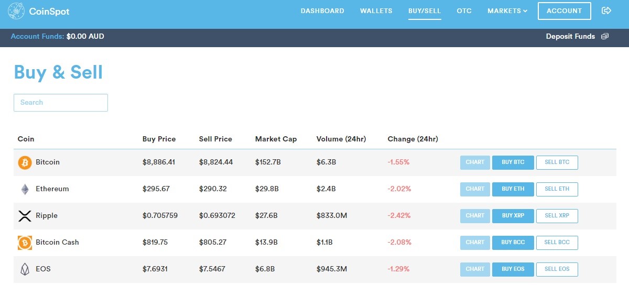The width and height of the screenshot is (629, 285).
Task: Click the EOS coin name
Action: 43,269
